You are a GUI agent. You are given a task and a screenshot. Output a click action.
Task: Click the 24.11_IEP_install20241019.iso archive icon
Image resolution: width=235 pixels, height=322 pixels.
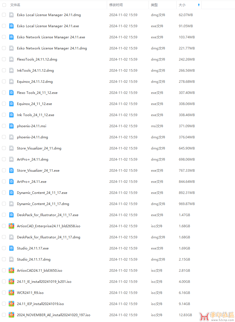pos(11,303)
